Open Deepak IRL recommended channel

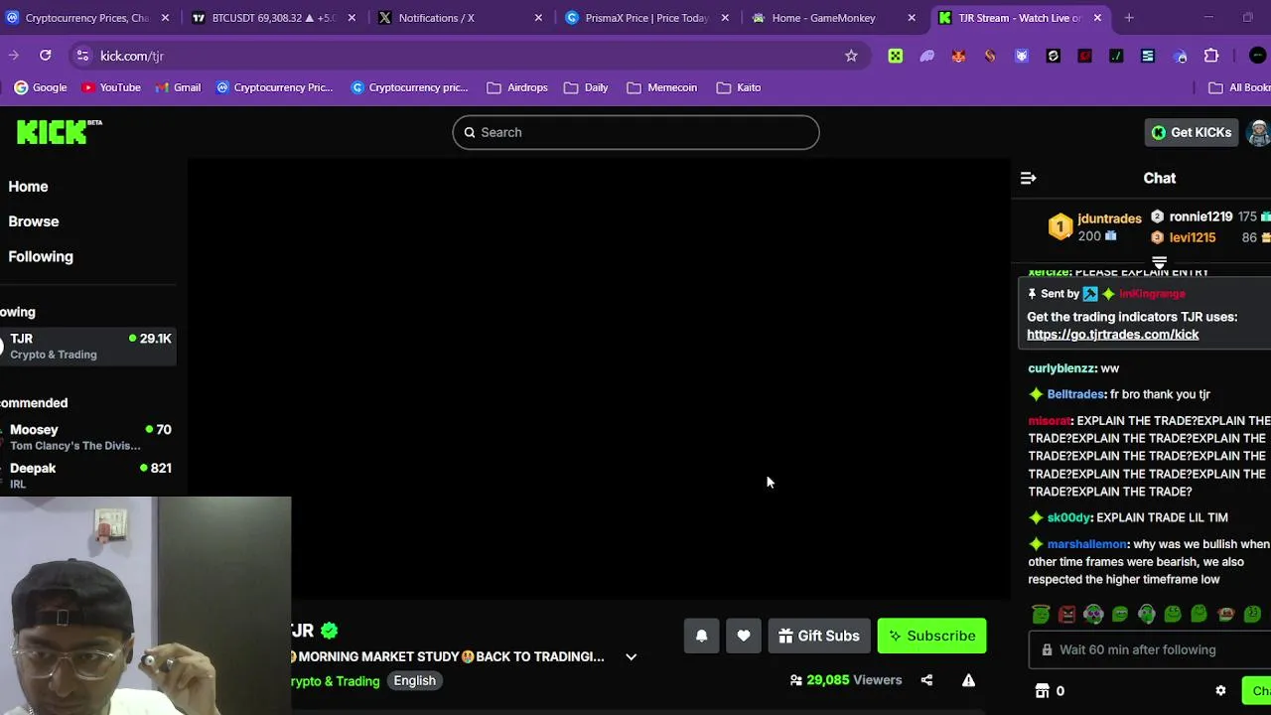88,475
